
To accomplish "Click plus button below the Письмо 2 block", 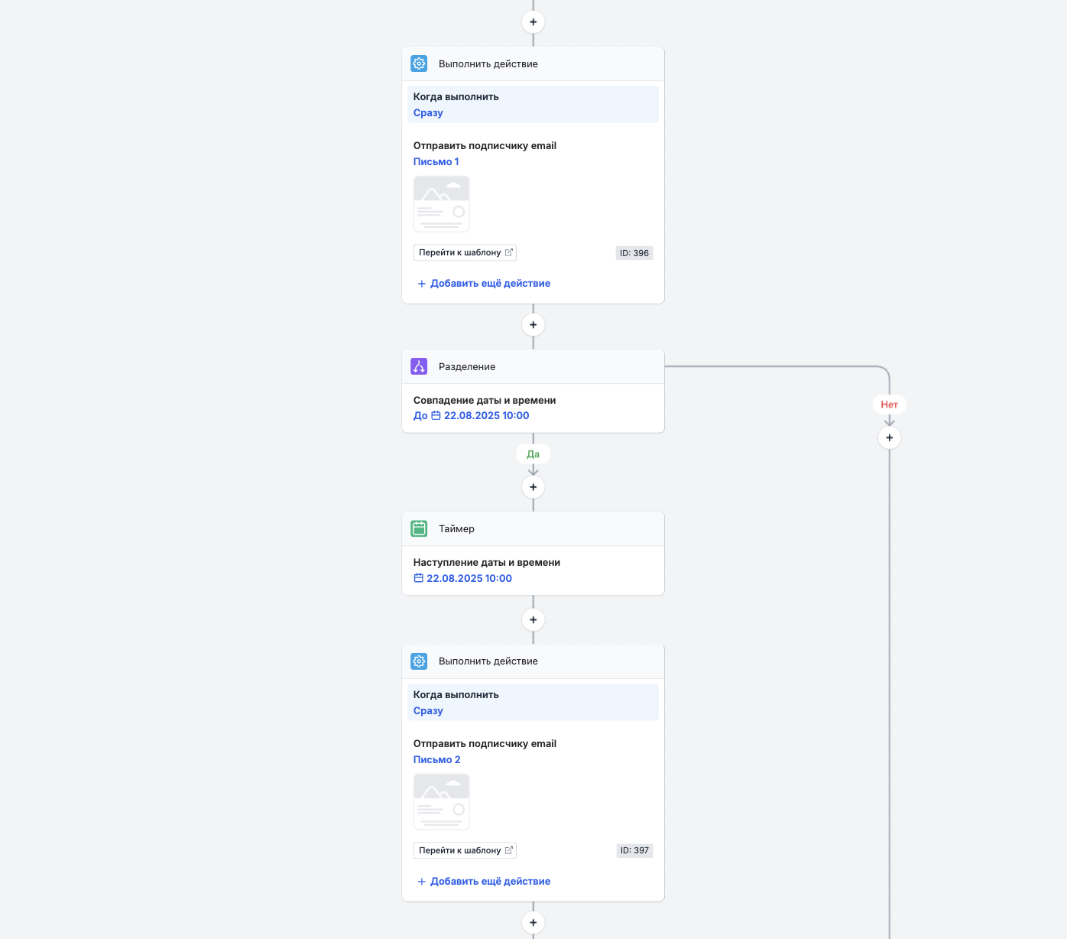I will pos(533,922).
